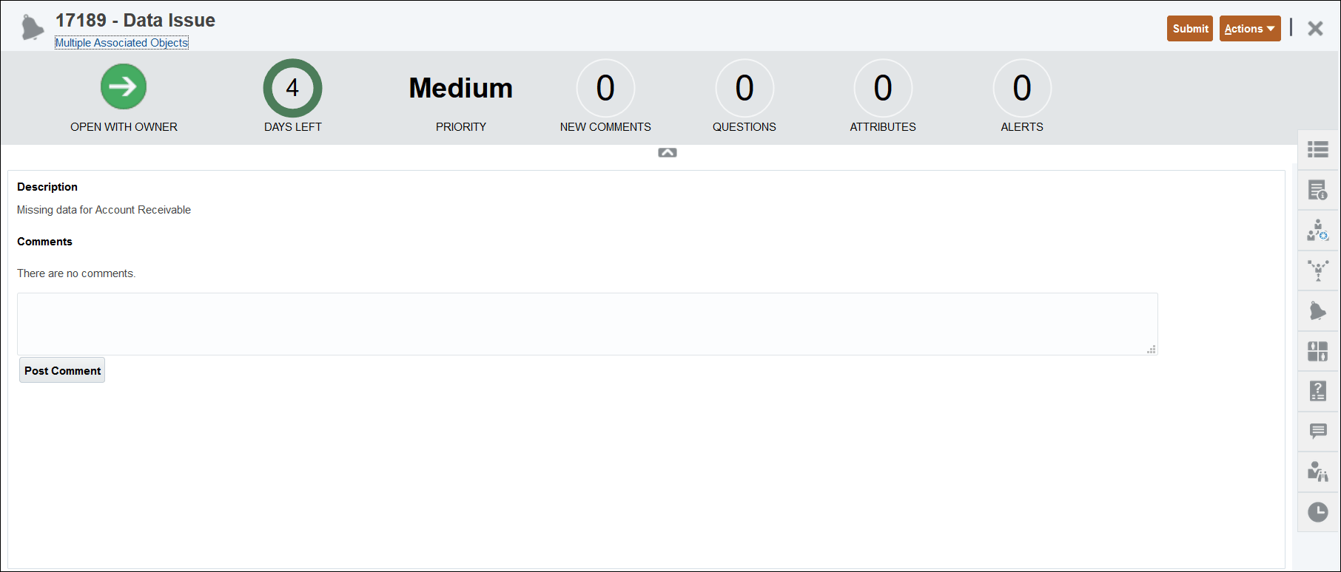The height and width of the screenshot is (572, 1341).
Task: Open the Alerts bell panel
Action: (x=1318, y=310)
